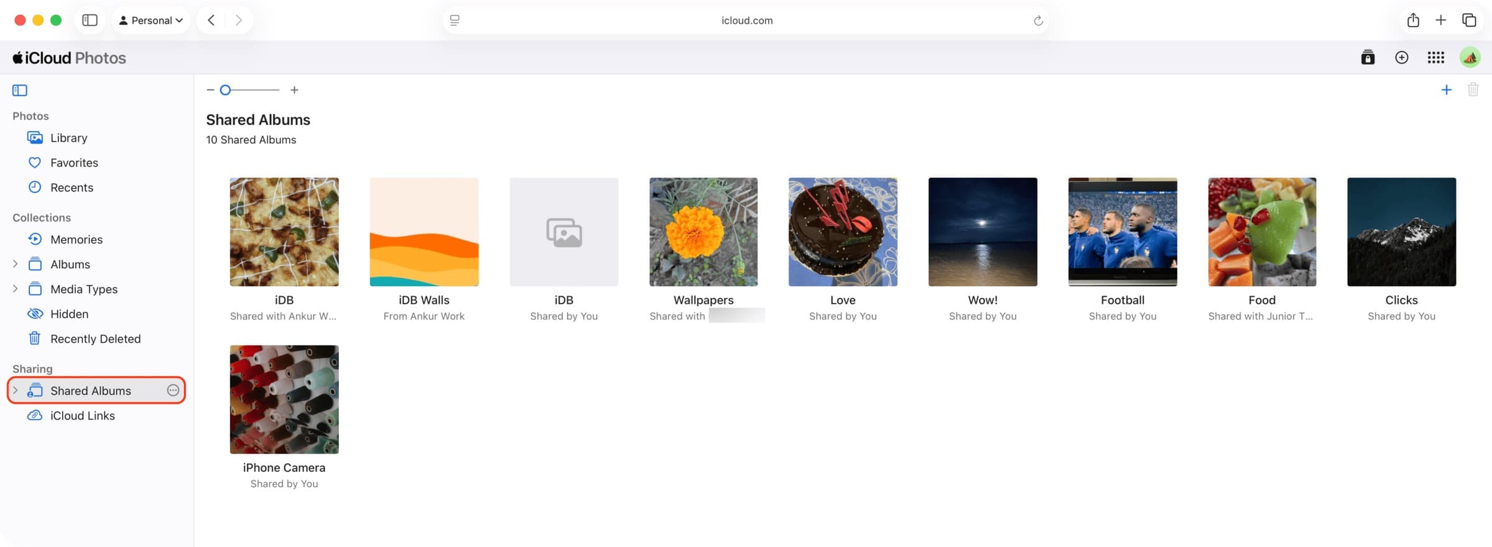
Task: Open the Wow! album thumbnail
Action: 983,232
